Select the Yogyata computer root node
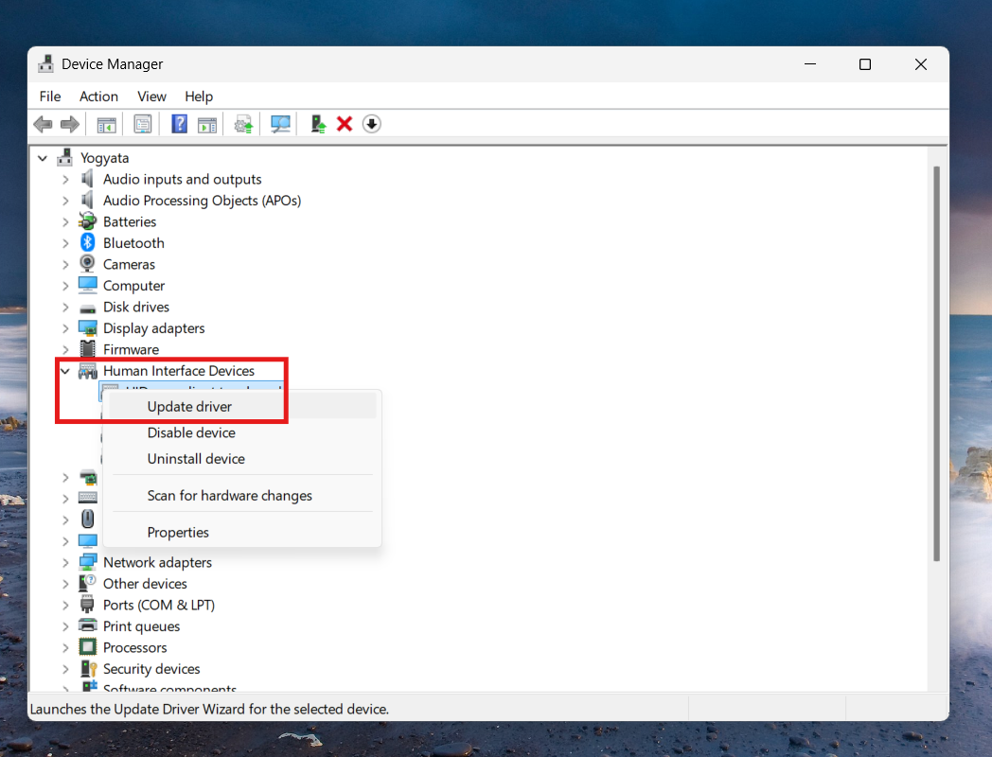The height and width of the screenshot is (757, 992). click(107, 157)
